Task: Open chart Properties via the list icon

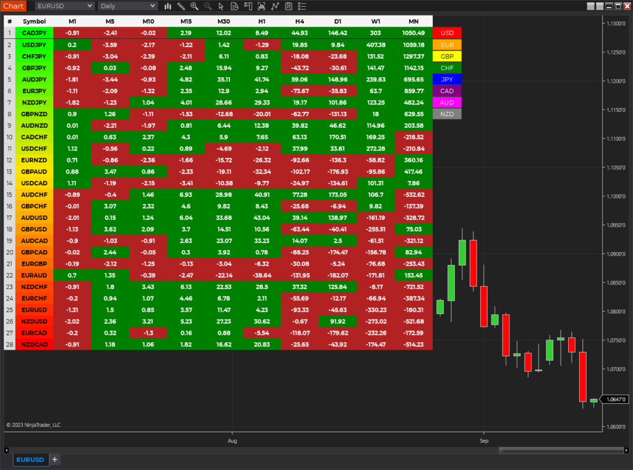Action: point(302,6)
